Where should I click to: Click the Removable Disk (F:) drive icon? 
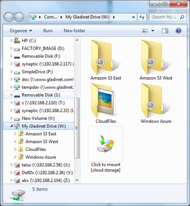[x=17, y=57]
